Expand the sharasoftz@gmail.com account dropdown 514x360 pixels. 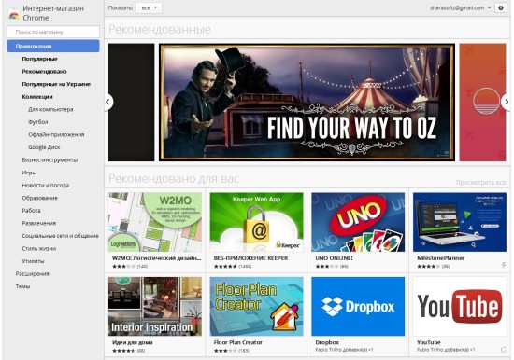pos(460,7)
